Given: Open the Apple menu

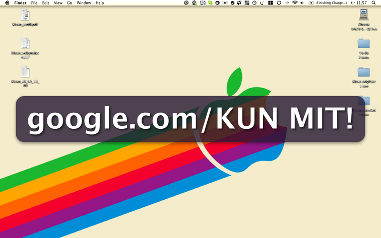Looking at the screenshot, I should (7, 3).
